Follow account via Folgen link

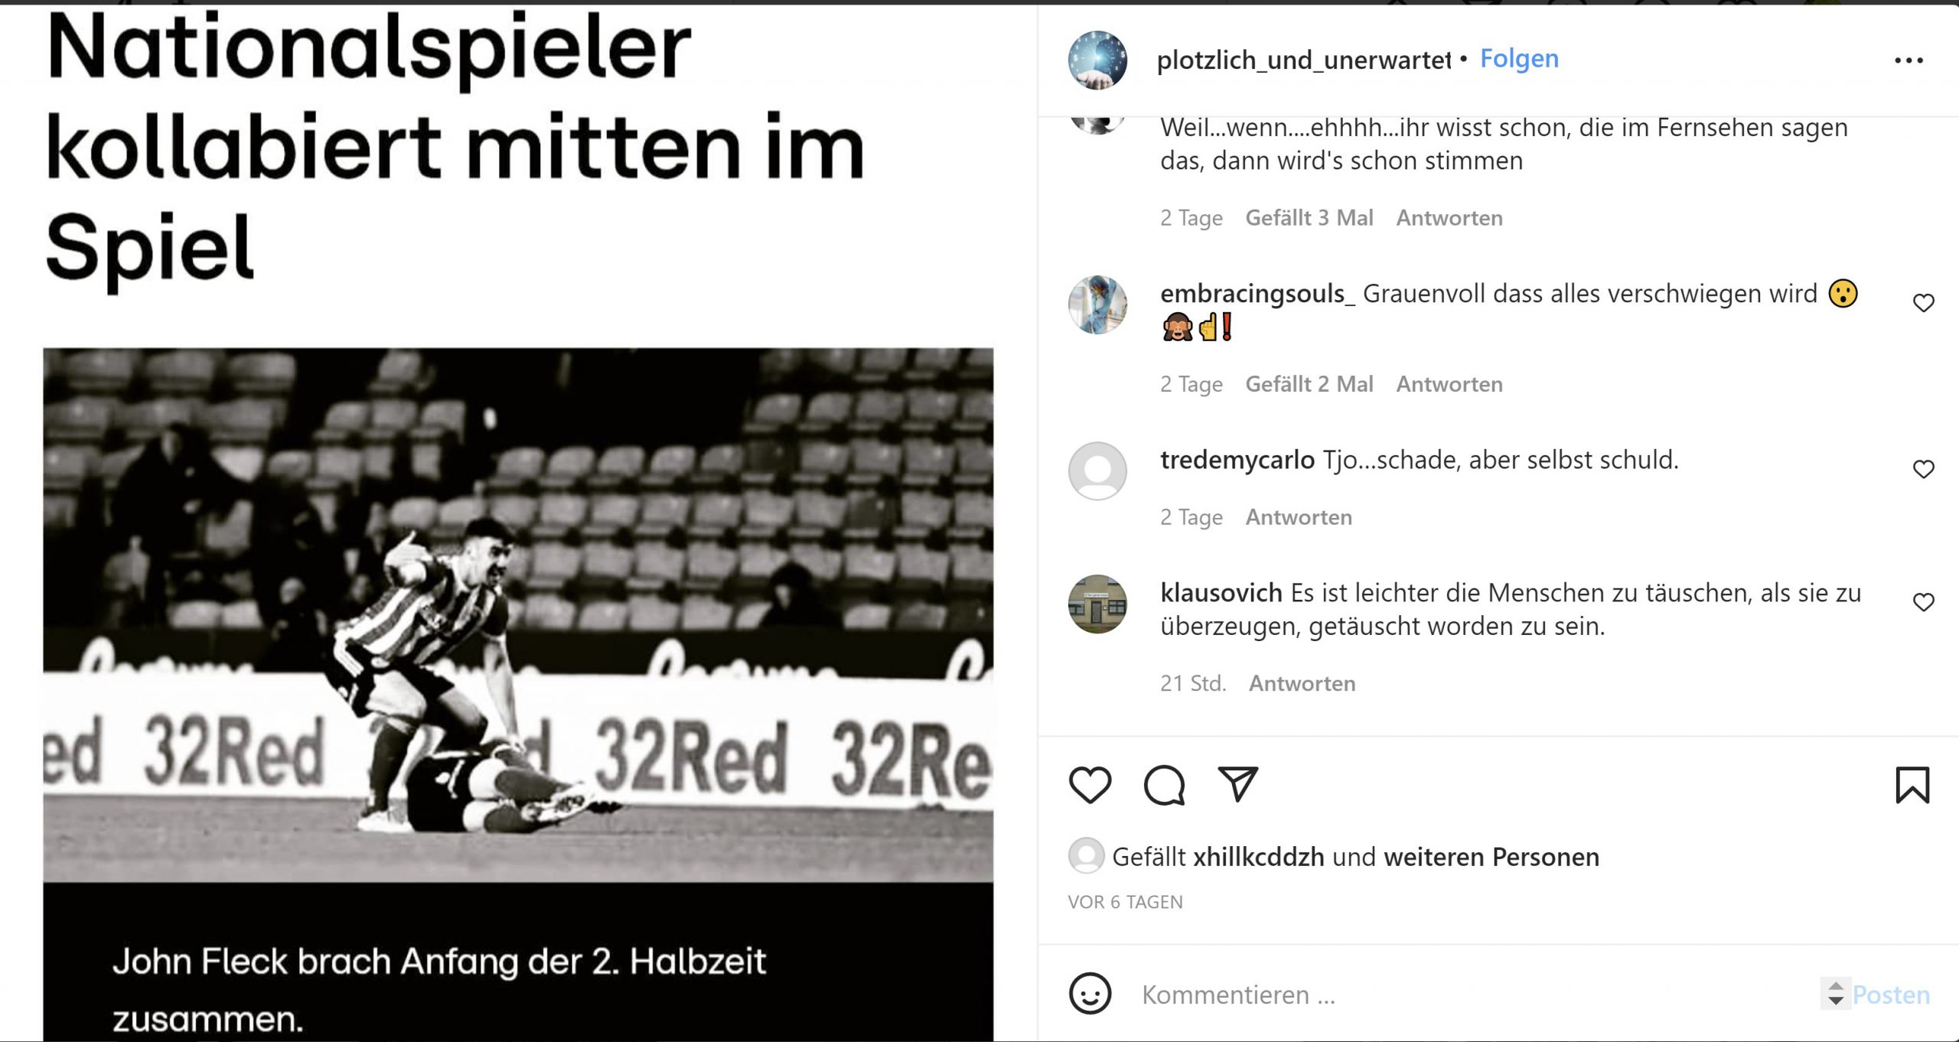pyautogui.click(x=1519, y=58)
